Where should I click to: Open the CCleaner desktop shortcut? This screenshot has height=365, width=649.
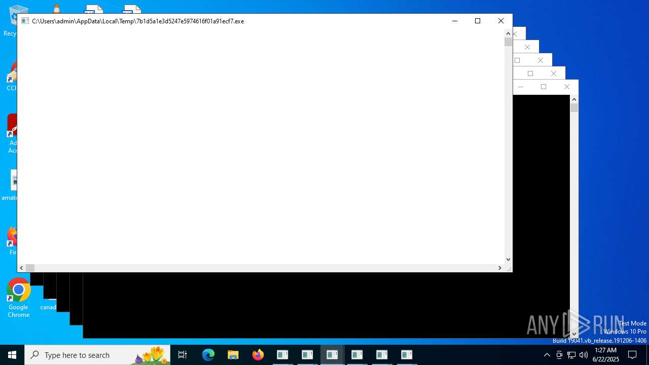point(11,77)
